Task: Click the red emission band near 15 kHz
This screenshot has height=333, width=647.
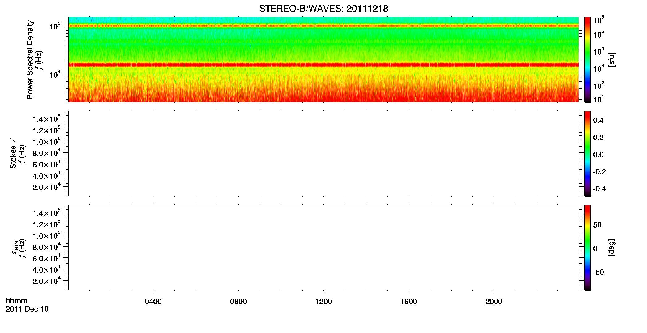Action: pos(323,65)
